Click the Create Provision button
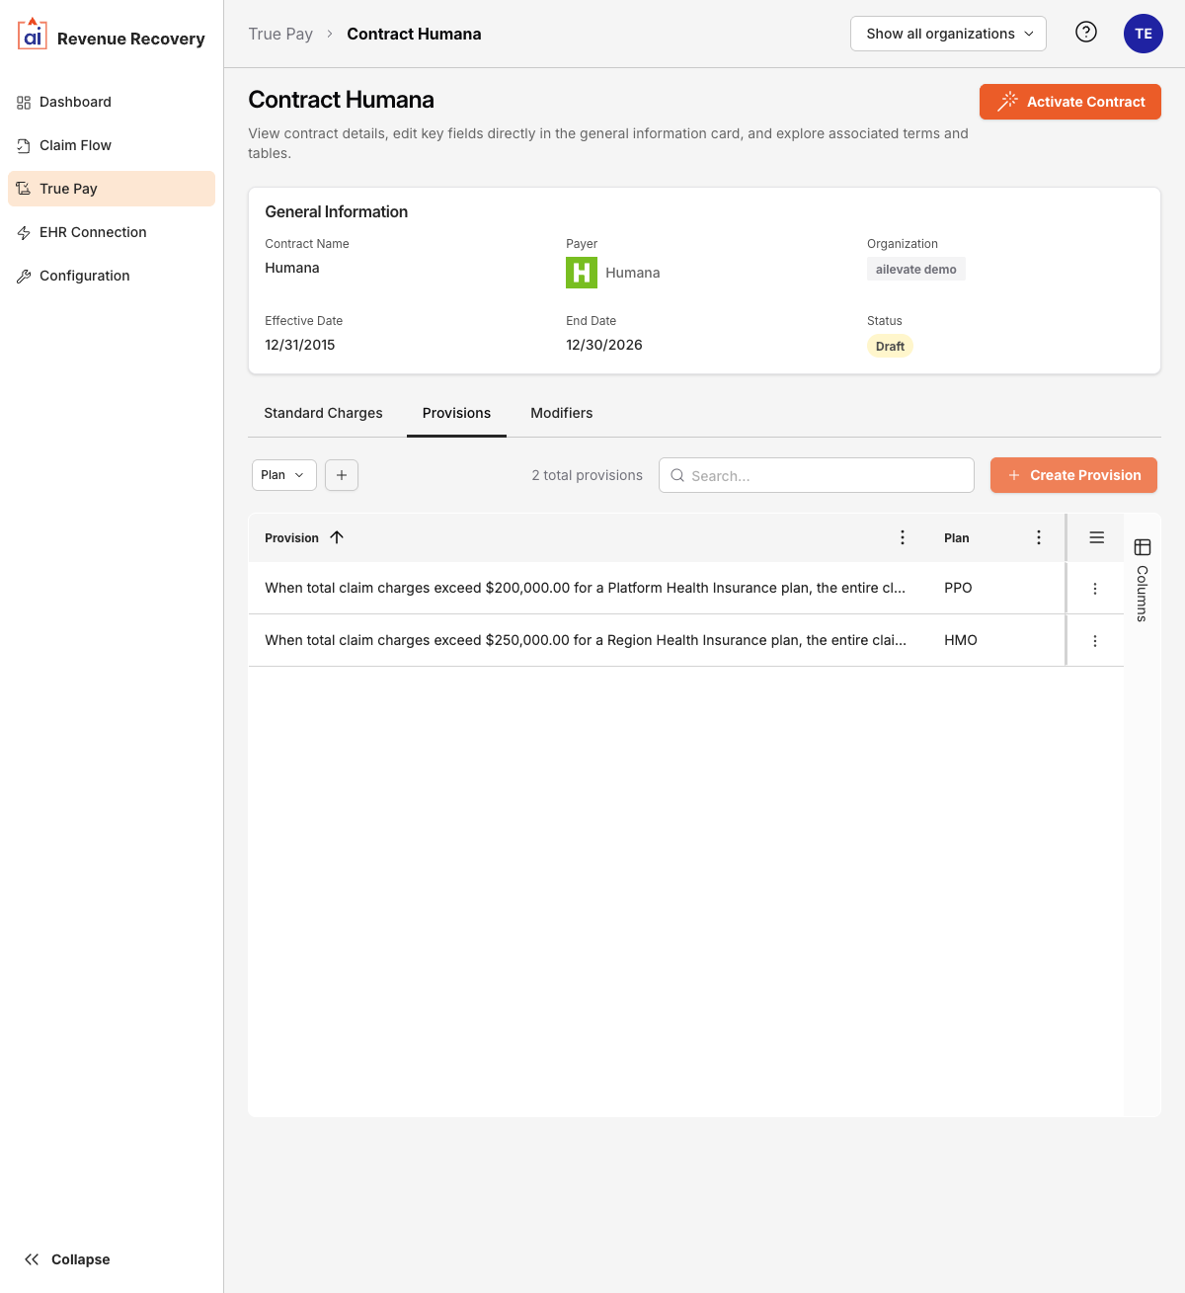Screen dimensions: 1185x1293 point(1073,475)
